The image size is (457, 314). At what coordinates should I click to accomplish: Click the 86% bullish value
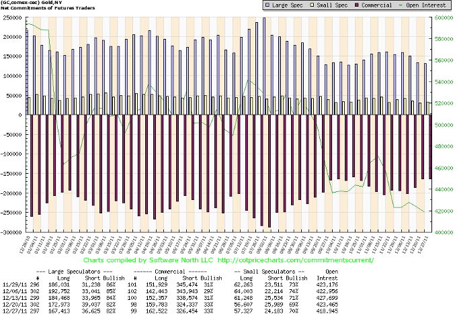pyautogui.click(x=111, y=284)
